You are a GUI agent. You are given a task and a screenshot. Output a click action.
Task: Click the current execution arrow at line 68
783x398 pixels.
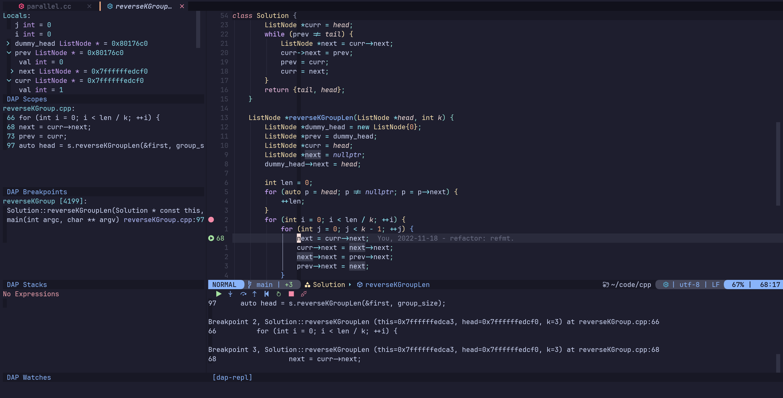coord(211,238)
